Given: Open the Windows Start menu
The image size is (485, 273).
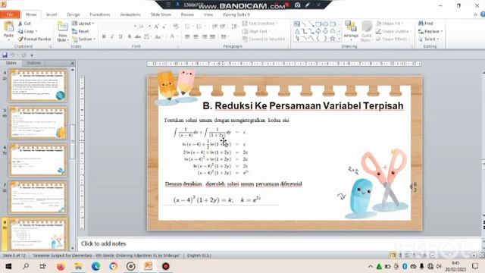Looking at the screenshot, I should coord(8,266).
